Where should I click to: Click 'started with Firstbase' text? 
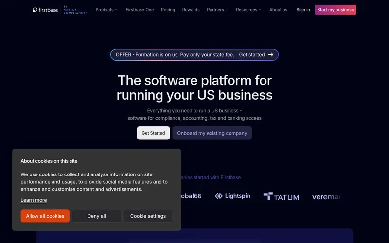[x=217, y=177]
